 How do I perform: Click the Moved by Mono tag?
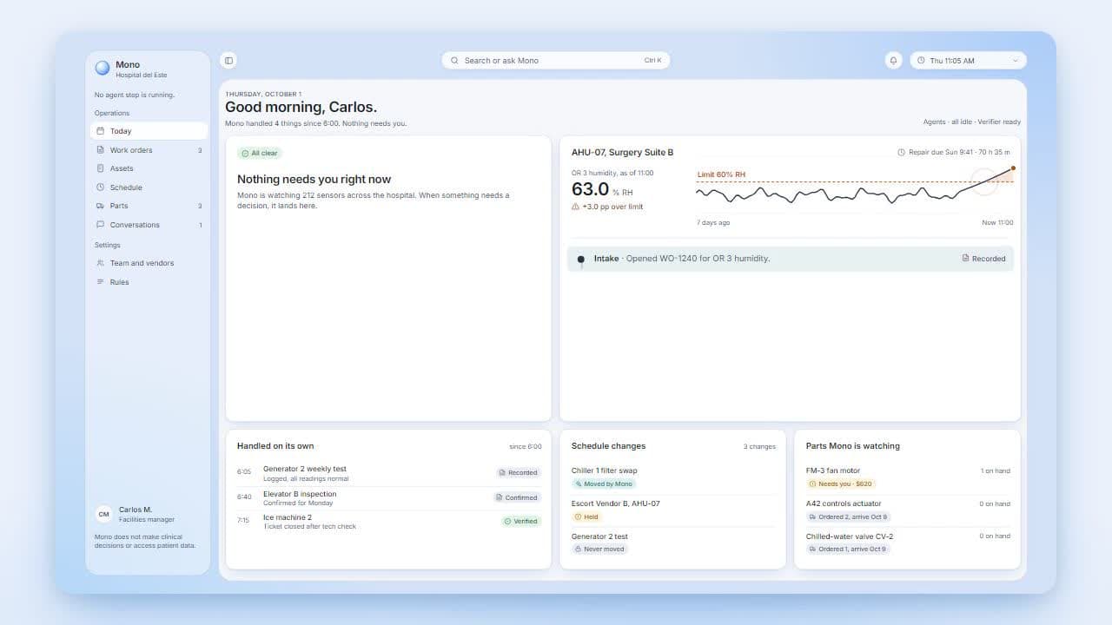[604, 484]
